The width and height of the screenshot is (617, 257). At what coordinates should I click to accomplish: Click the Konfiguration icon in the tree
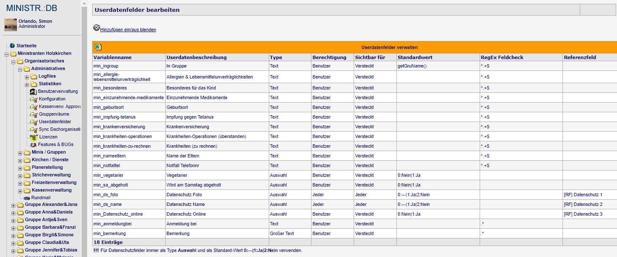pos(34,99)
